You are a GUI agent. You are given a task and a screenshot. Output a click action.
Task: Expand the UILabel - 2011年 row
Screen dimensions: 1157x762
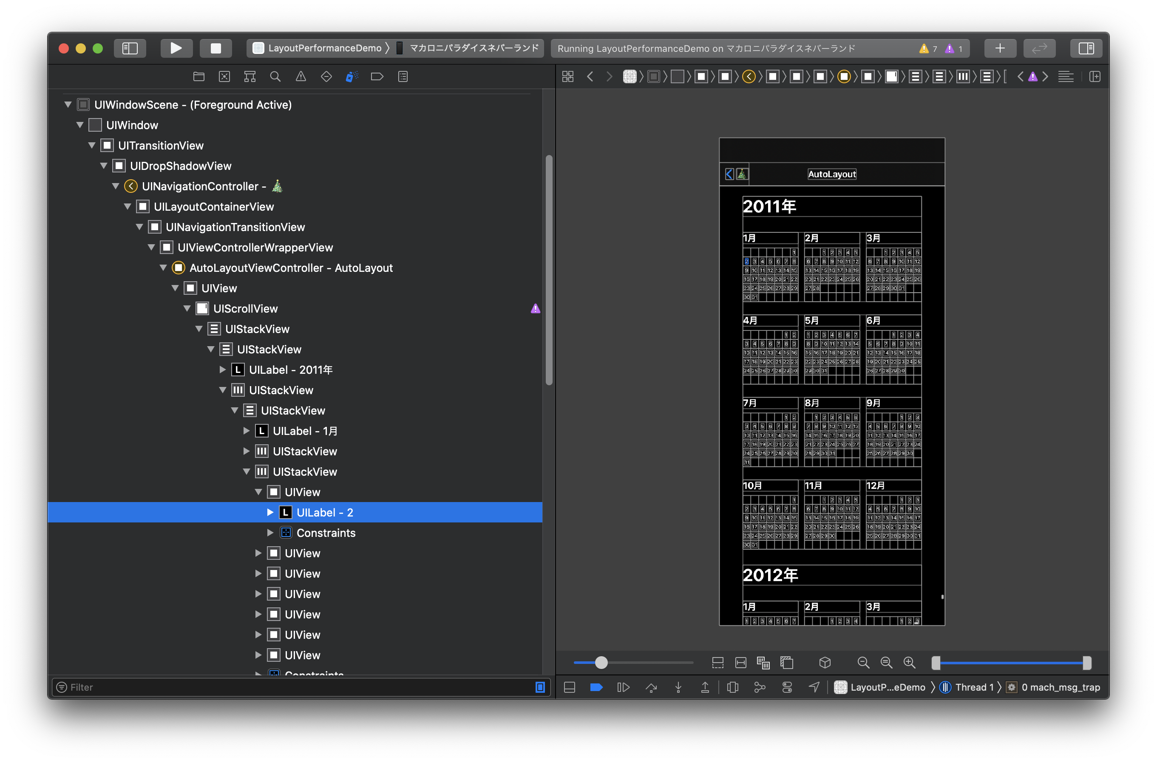(x=223, y=370)
